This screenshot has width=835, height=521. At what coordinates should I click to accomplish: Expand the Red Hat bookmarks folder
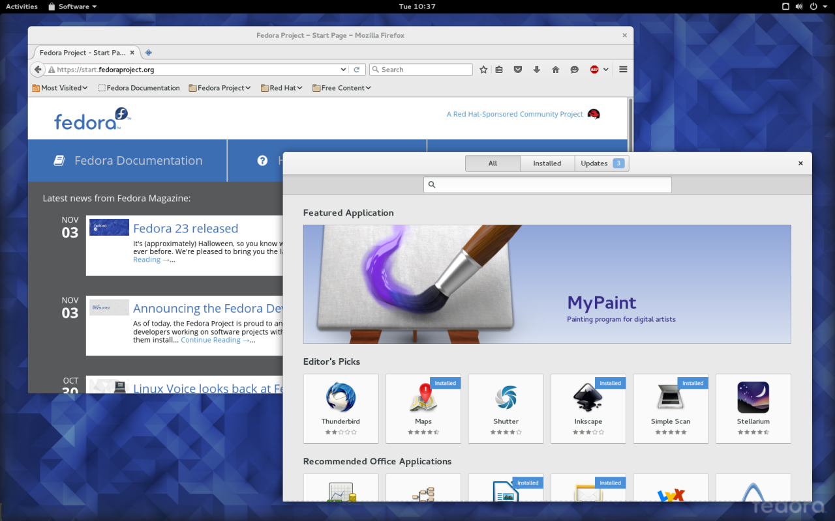point(282,88)
